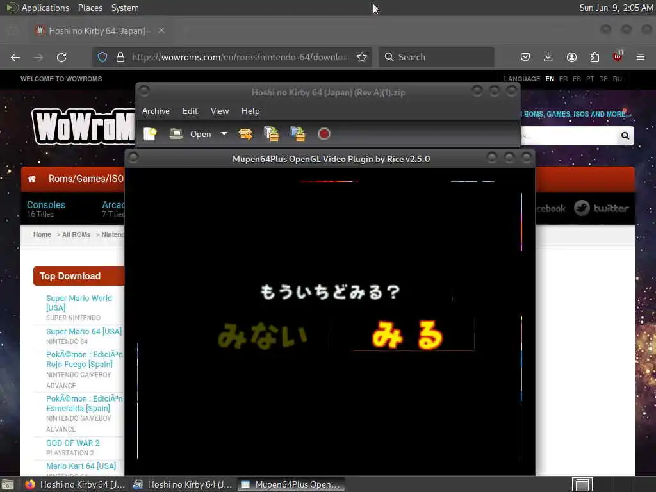Open Pocket save icon in Firefox
The height and width of the screenshot is (492, 656).
525,57
